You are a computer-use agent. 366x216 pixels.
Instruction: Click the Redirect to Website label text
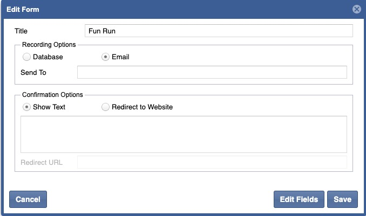coord(142,107)
